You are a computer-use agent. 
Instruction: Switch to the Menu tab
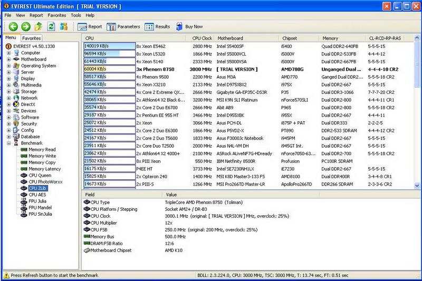click(11, 37)
